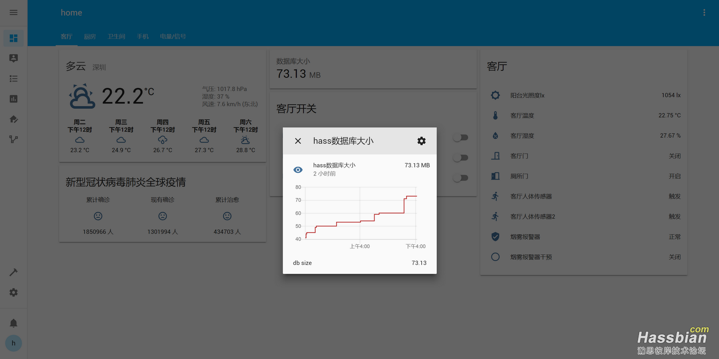719x359 pixels.
Task: Click the 厕所门 开启 state
Action: click(x=675, y=176)
